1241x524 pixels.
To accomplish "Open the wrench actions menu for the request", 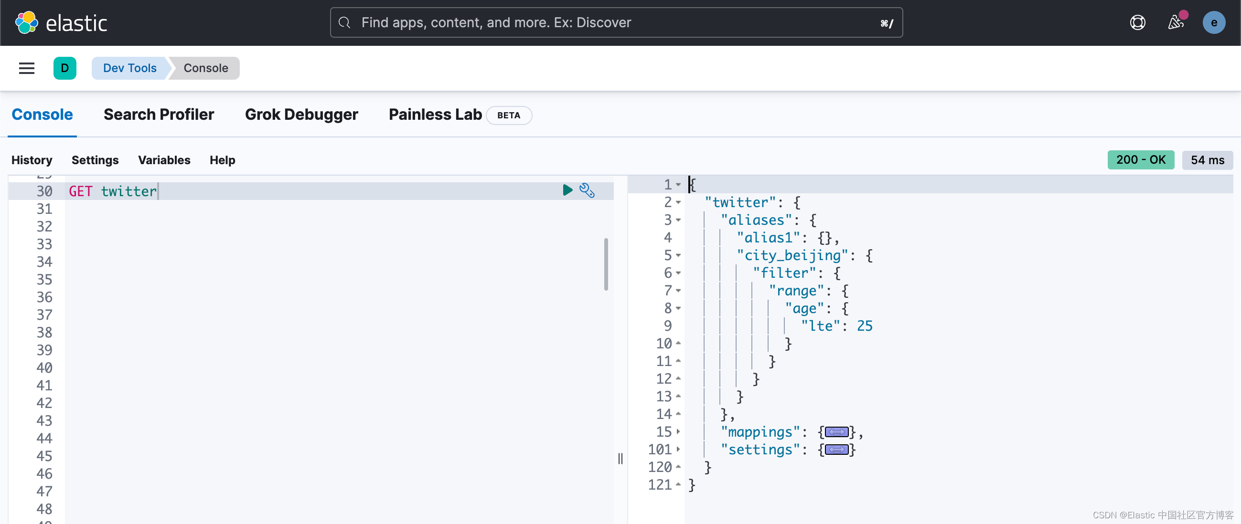I will tap(587, 190).
